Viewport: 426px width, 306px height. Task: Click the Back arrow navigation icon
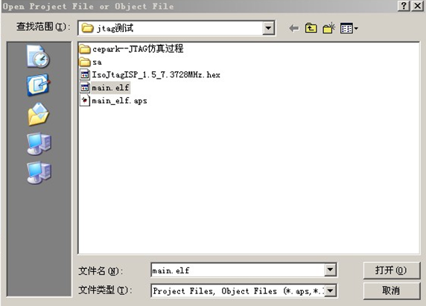(x=294, y=28)
